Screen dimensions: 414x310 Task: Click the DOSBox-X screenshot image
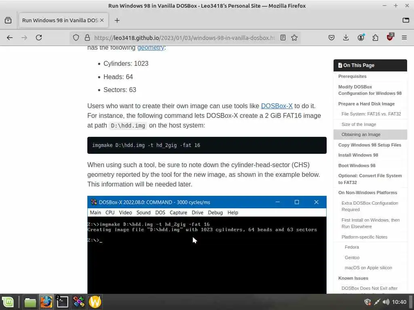(x=207, y=245)
